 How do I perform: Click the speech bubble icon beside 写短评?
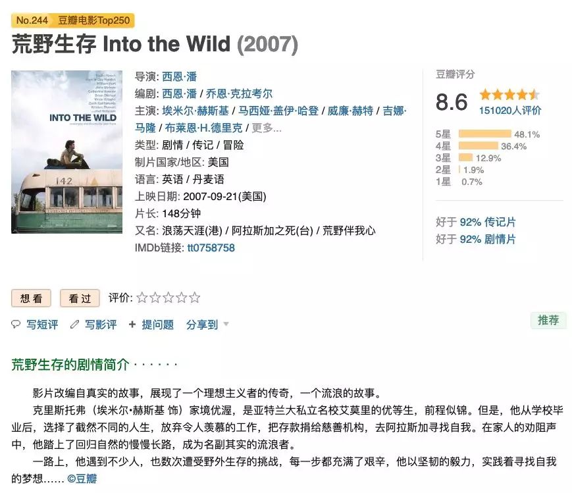point(16,324)
